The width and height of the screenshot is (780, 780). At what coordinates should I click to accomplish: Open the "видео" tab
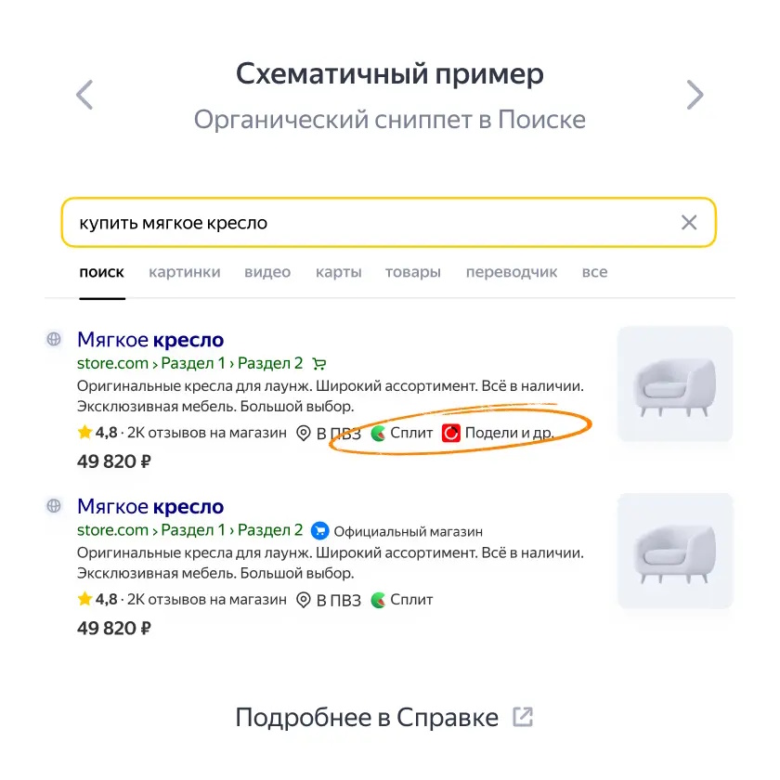point(267,272)
